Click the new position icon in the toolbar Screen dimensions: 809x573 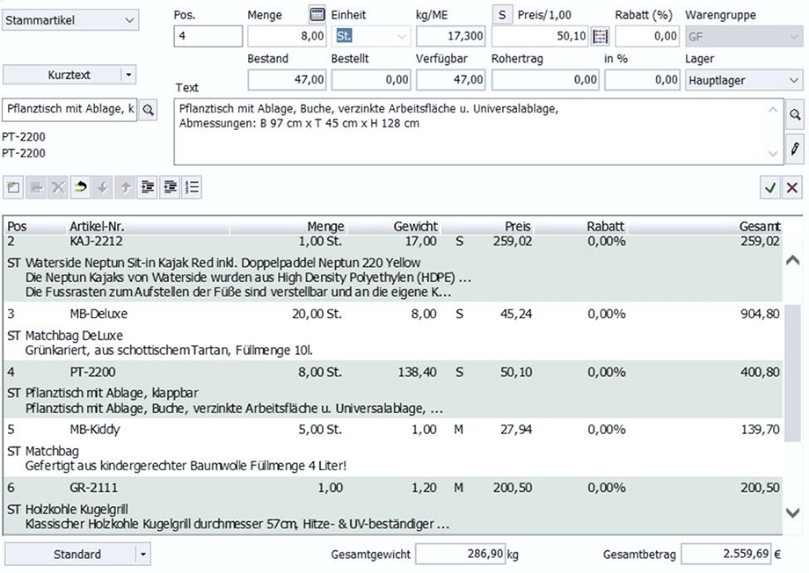tap(13, 186)
